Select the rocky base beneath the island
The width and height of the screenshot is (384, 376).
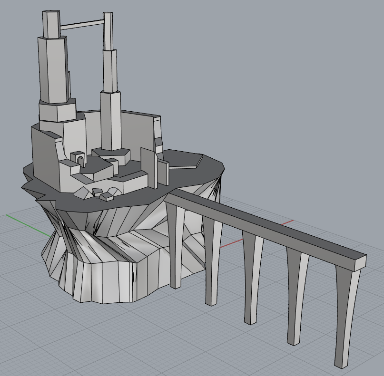click(x=95, y=261)
